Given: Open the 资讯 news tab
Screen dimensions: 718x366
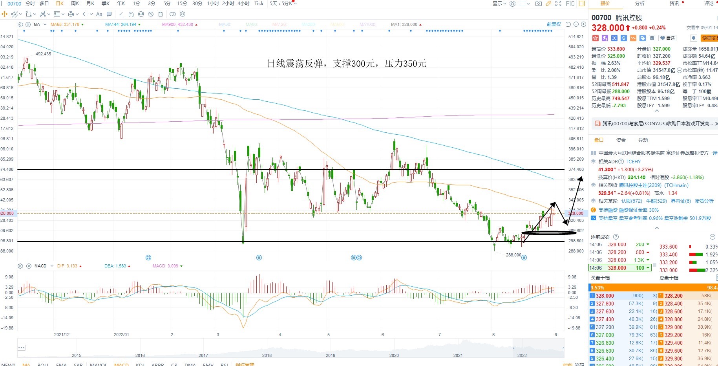Looking at the screenshot, I should (x=674, y=4).
